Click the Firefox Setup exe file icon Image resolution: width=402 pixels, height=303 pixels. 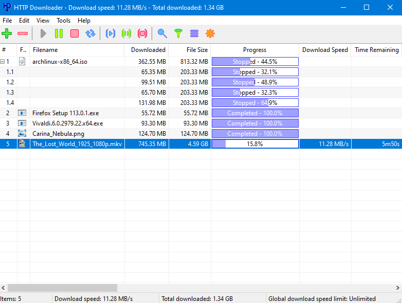22,113
